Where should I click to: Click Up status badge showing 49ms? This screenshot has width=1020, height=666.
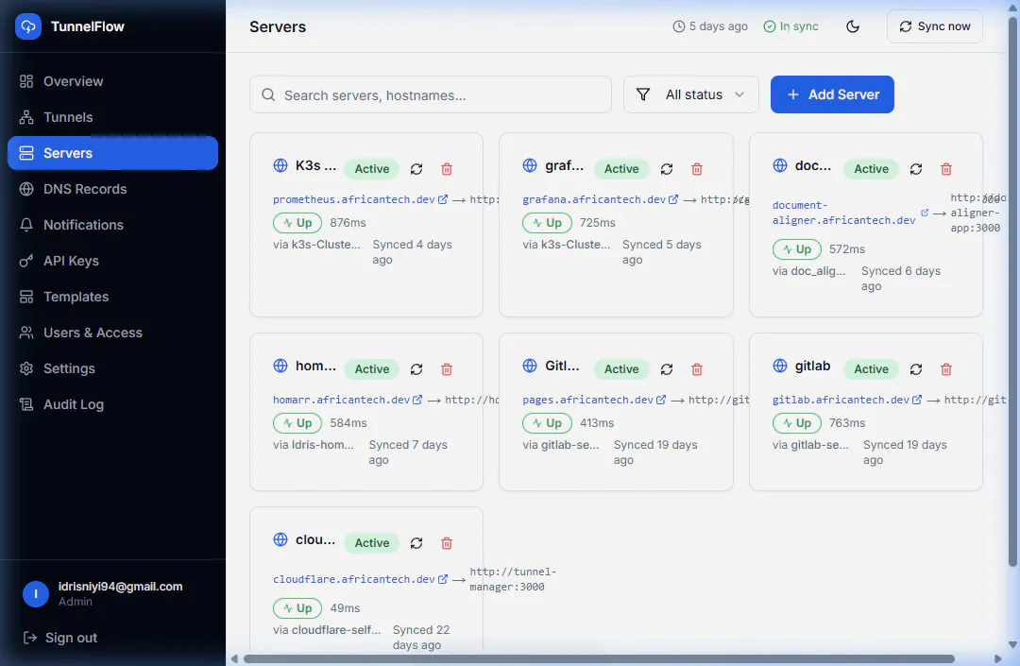tap(297, 608)
